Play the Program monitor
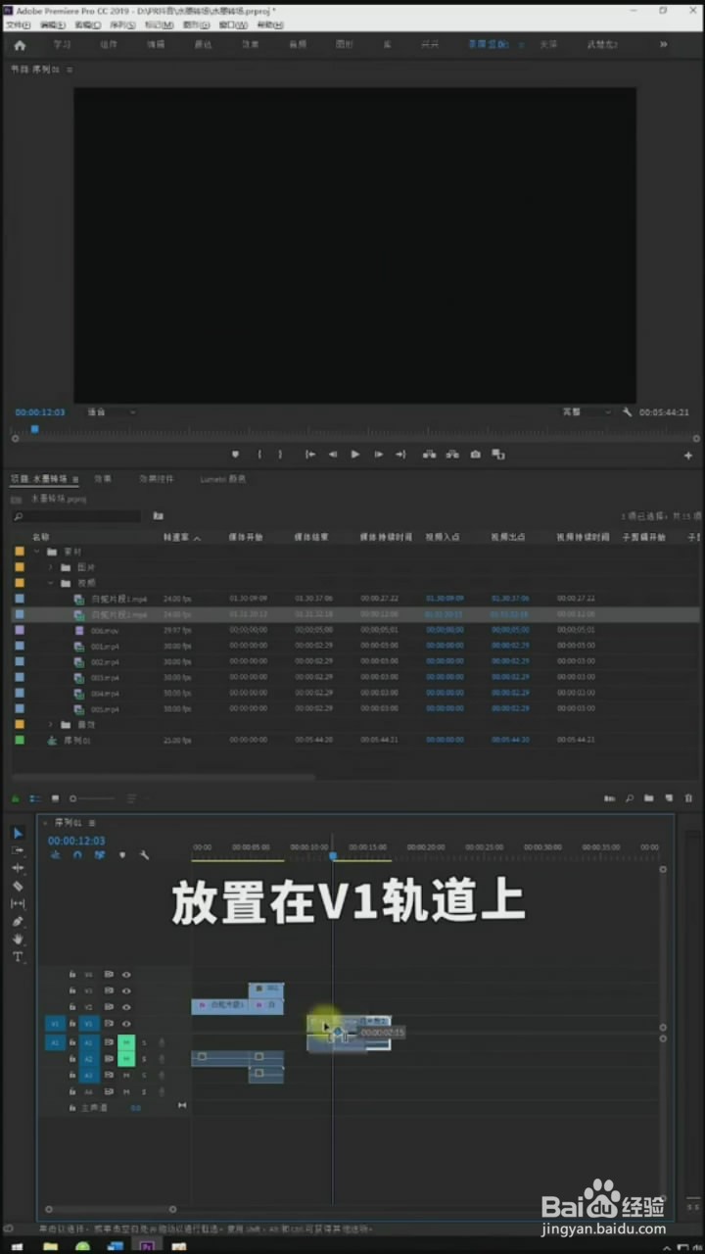 [x=354, y=455]
